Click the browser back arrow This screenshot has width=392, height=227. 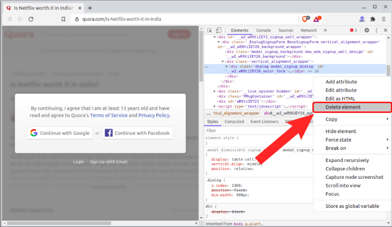pos(9,19)
